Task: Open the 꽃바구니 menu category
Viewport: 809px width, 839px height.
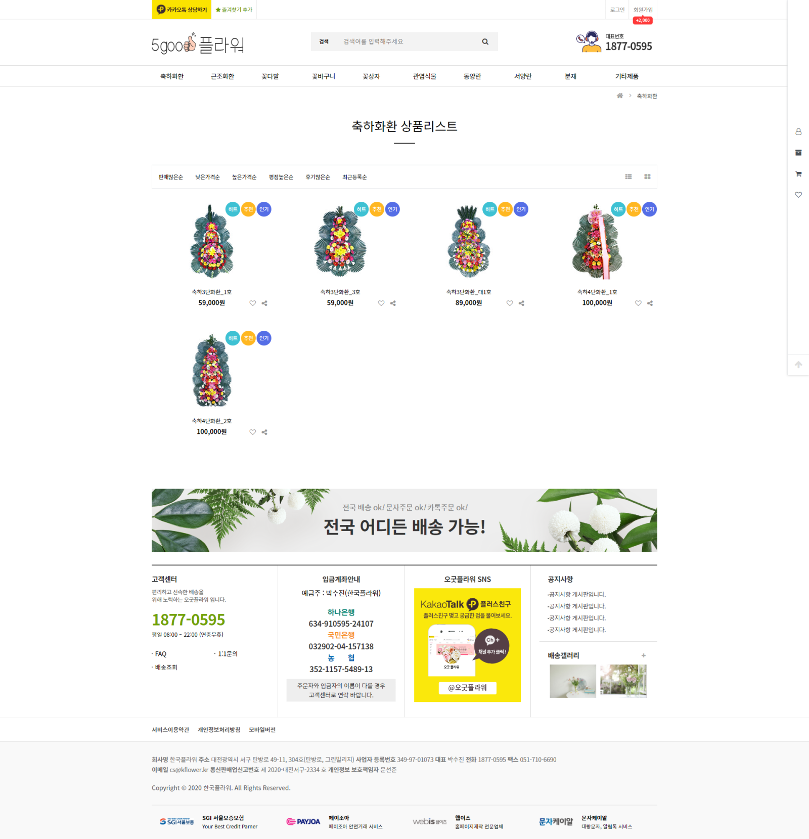Action: (324, 76)
